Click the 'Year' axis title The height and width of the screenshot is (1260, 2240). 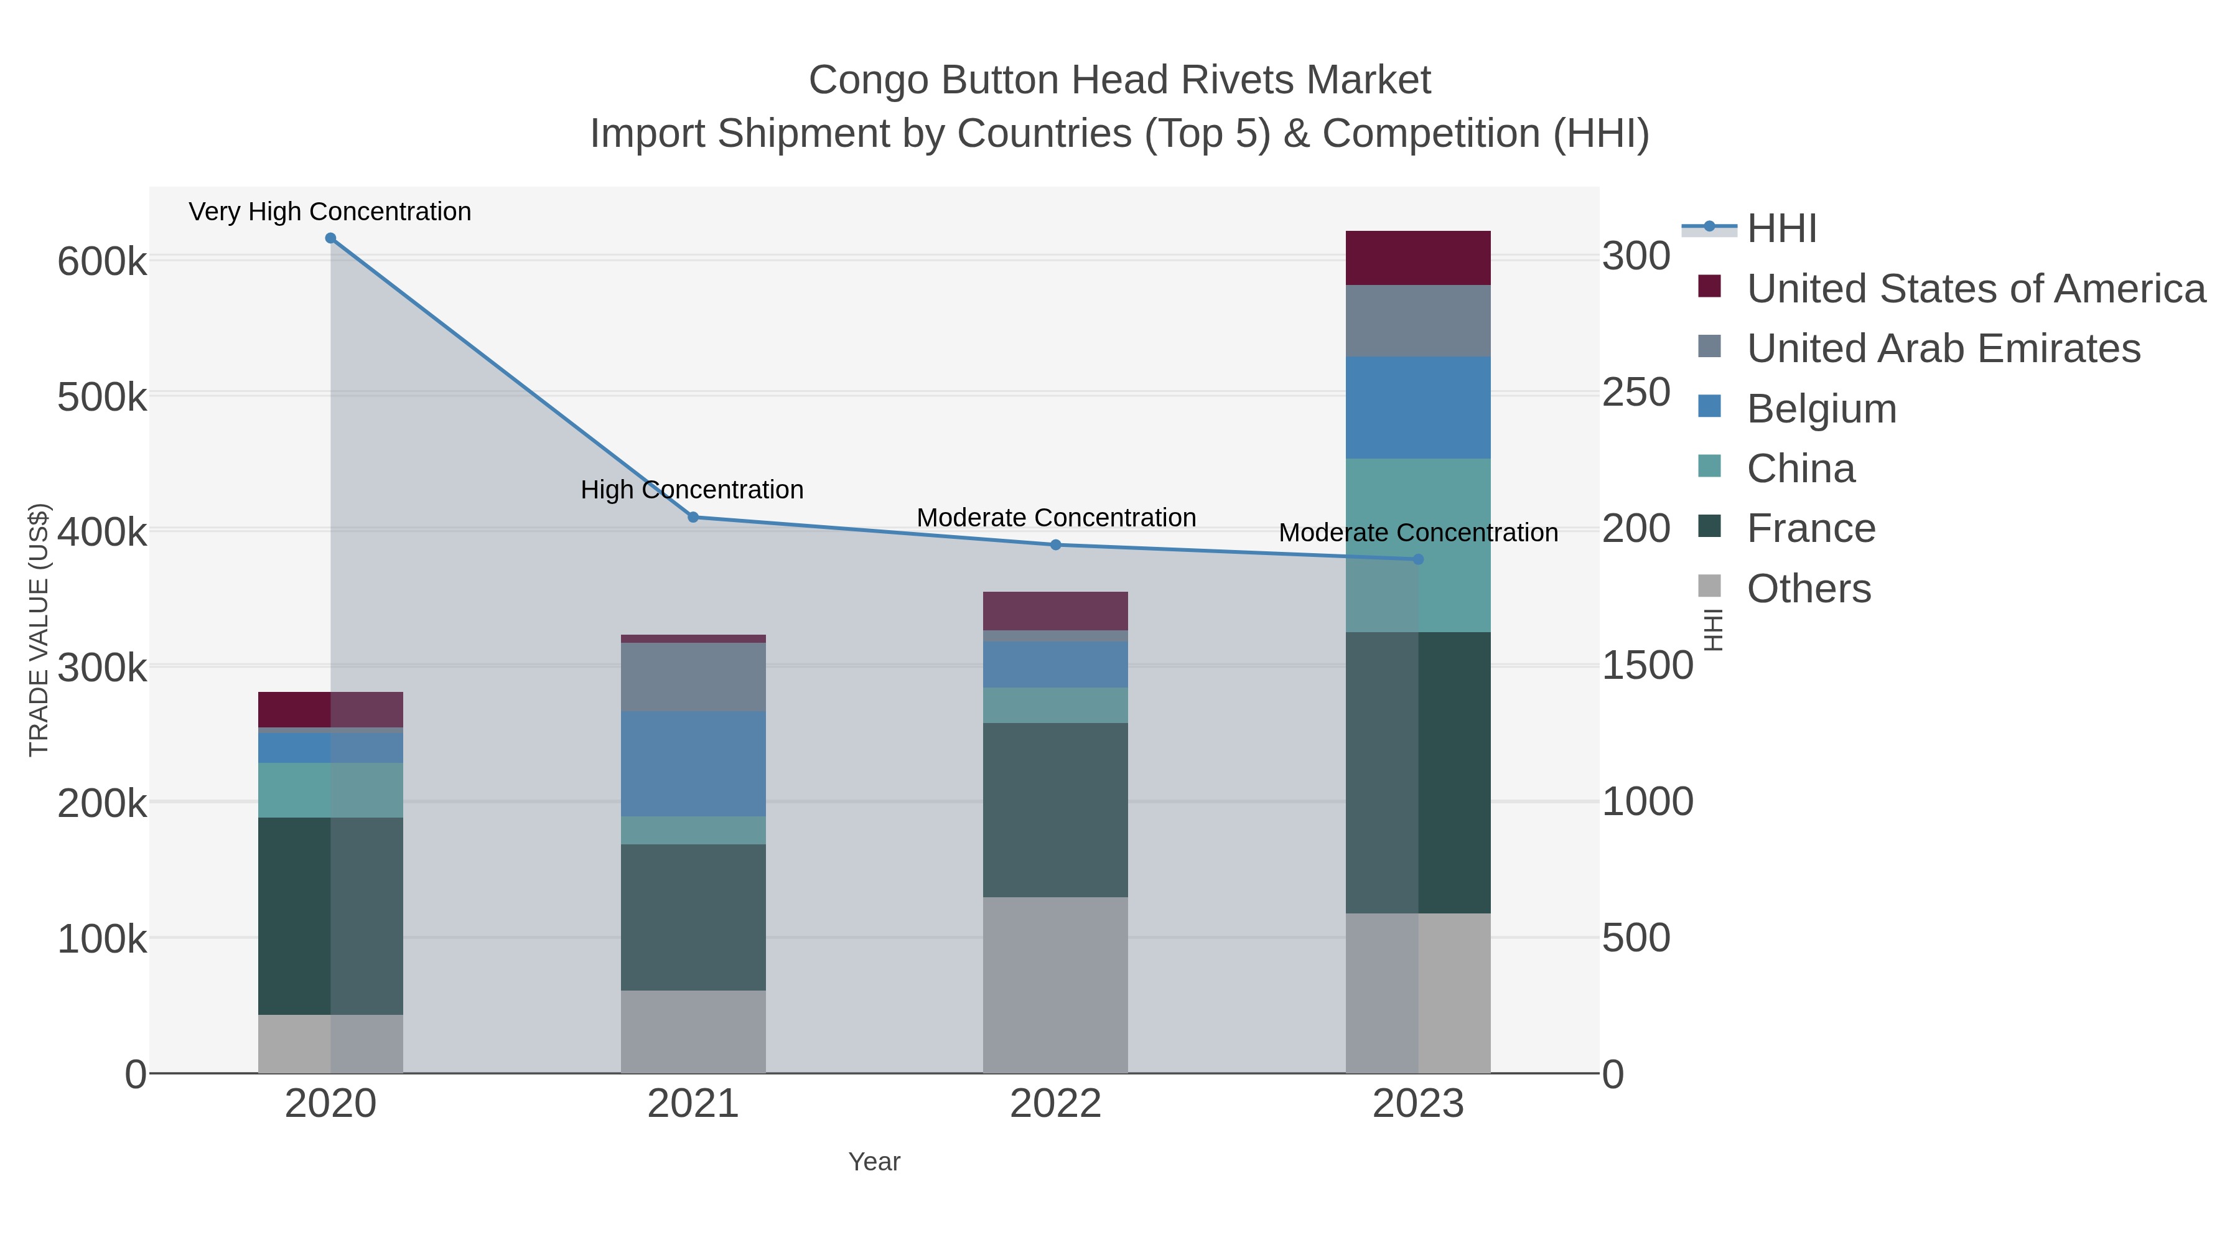(x=874, y=1162)
